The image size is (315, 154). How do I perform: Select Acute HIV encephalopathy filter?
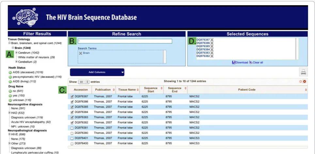coord(31,122)
